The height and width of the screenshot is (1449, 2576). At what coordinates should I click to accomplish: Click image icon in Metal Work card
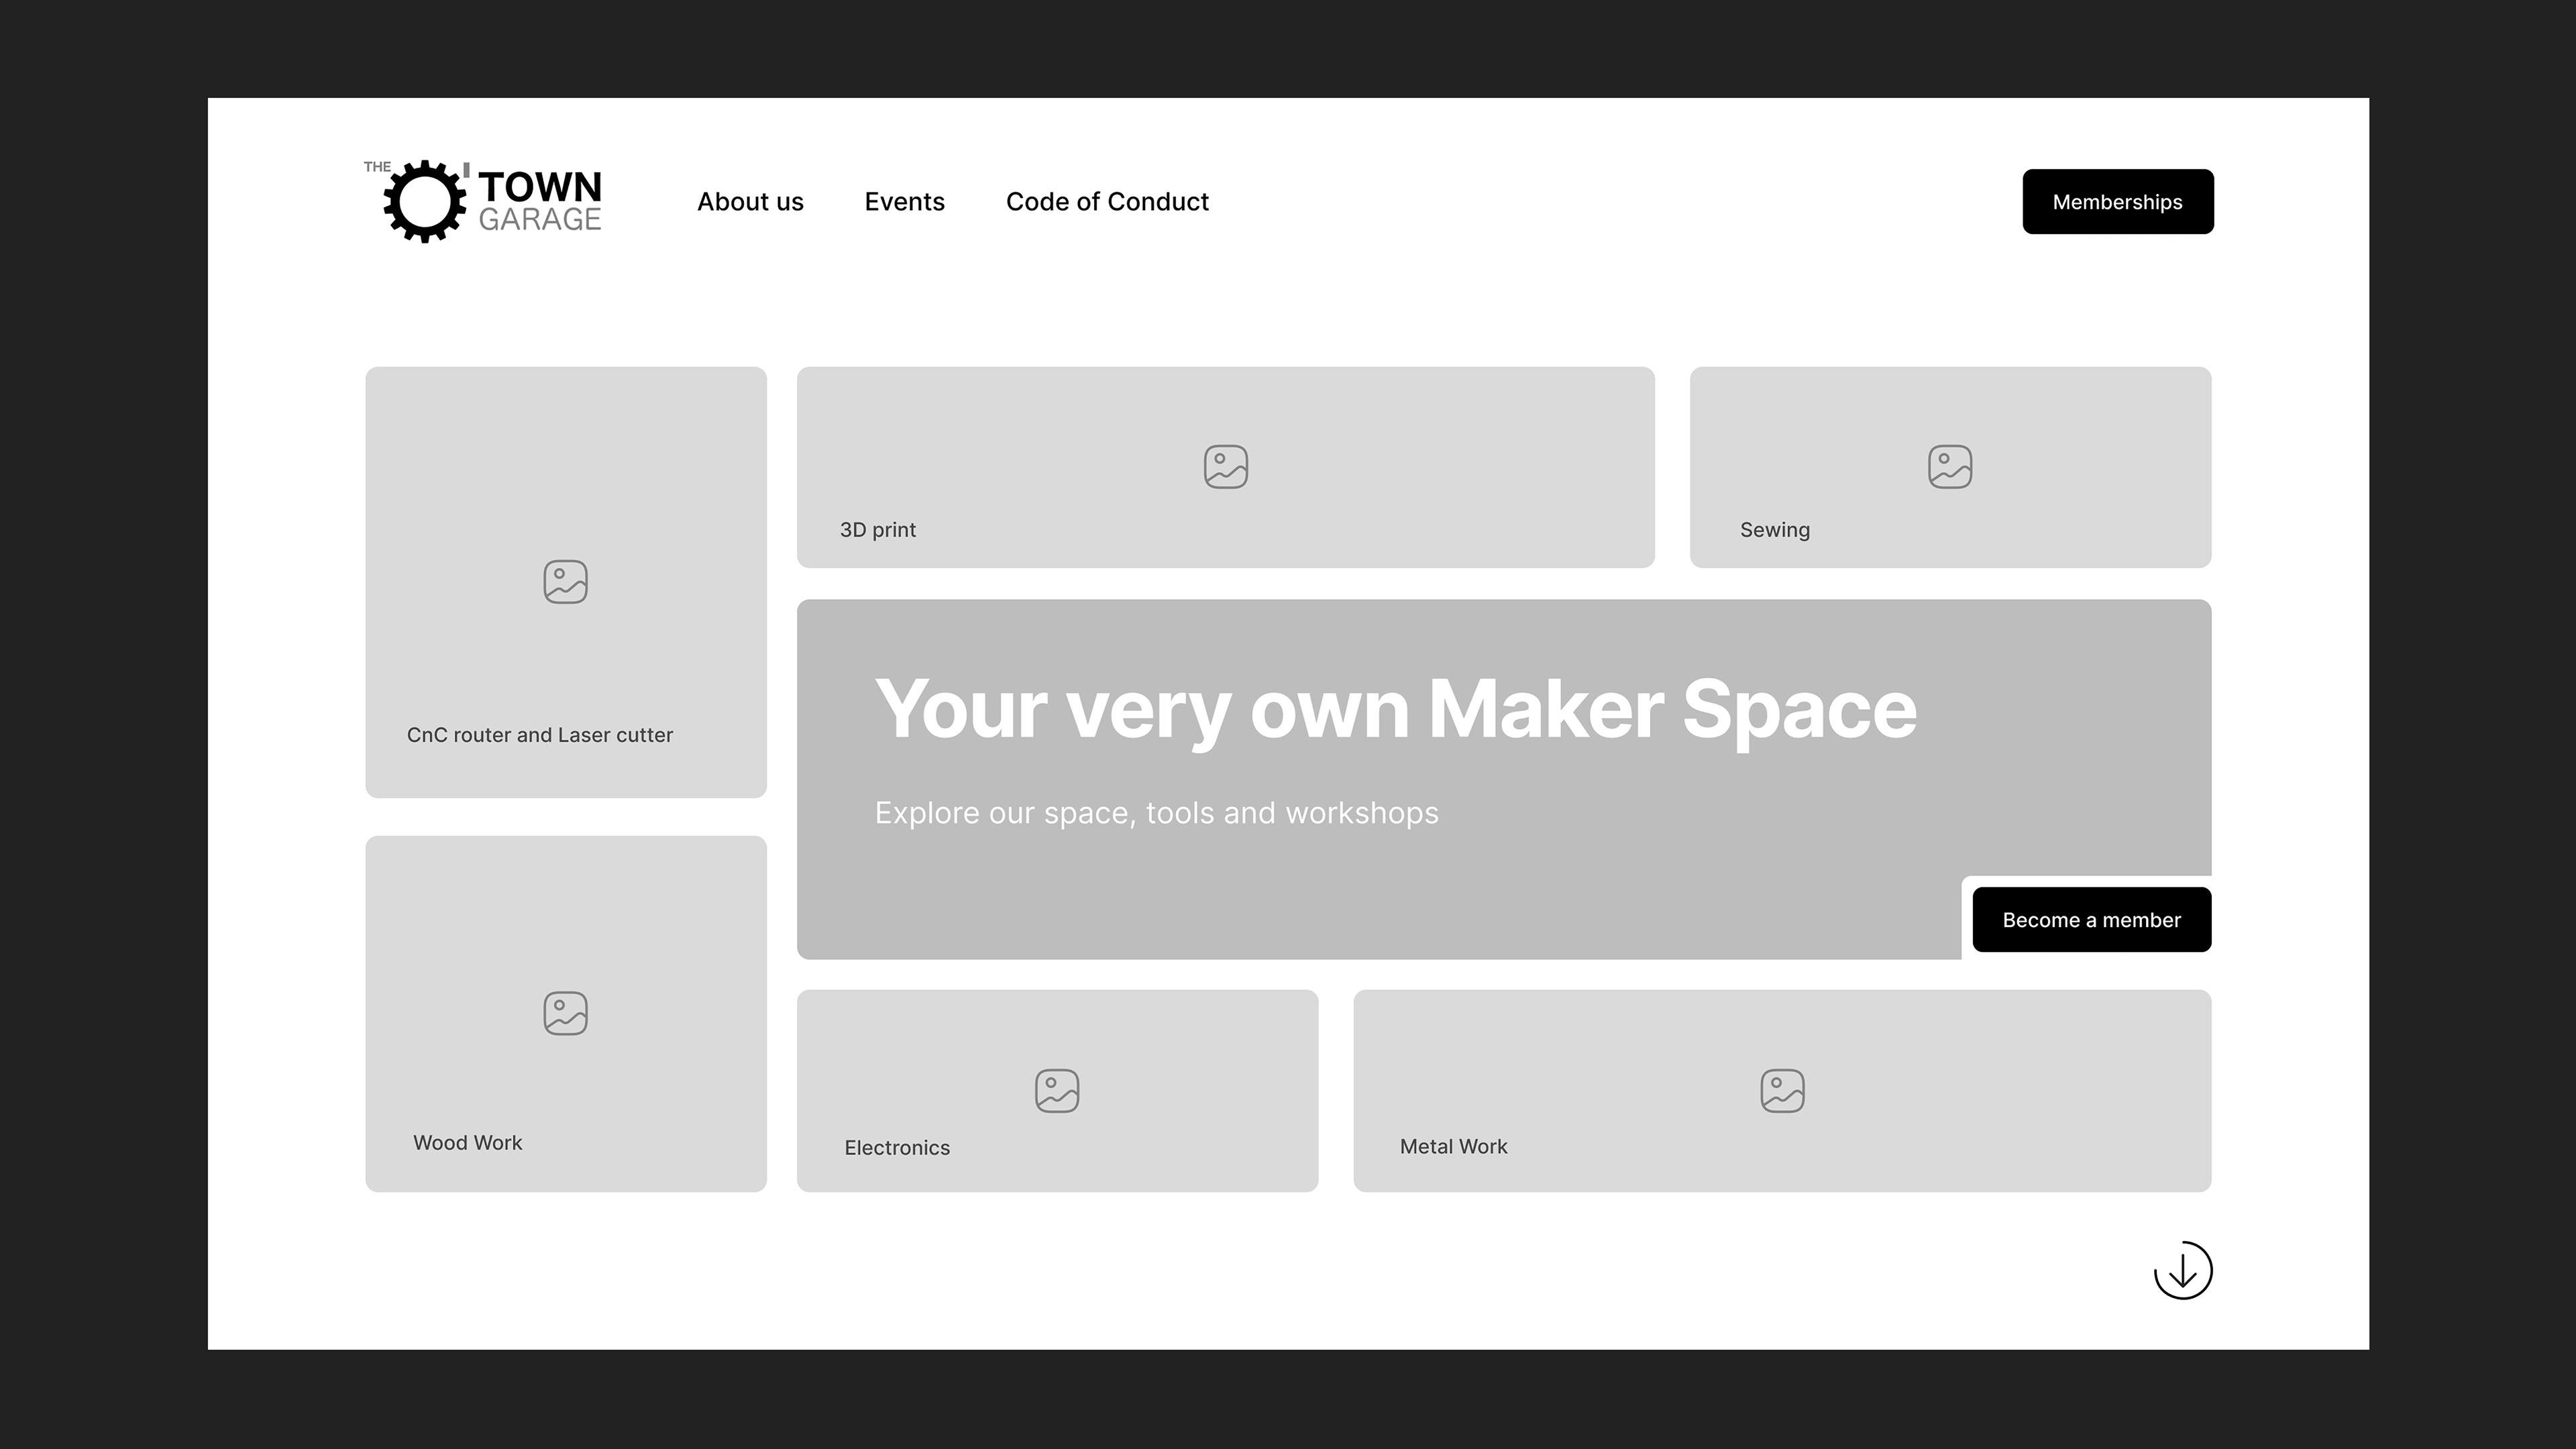[1781, 1091]
